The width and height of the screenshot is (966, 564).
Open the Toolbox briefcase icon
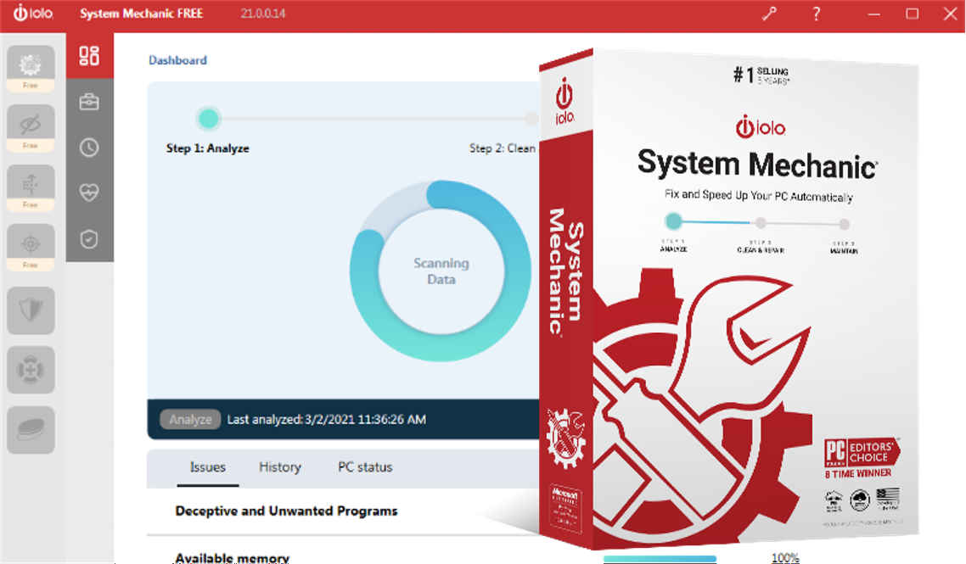pos(89,102)
